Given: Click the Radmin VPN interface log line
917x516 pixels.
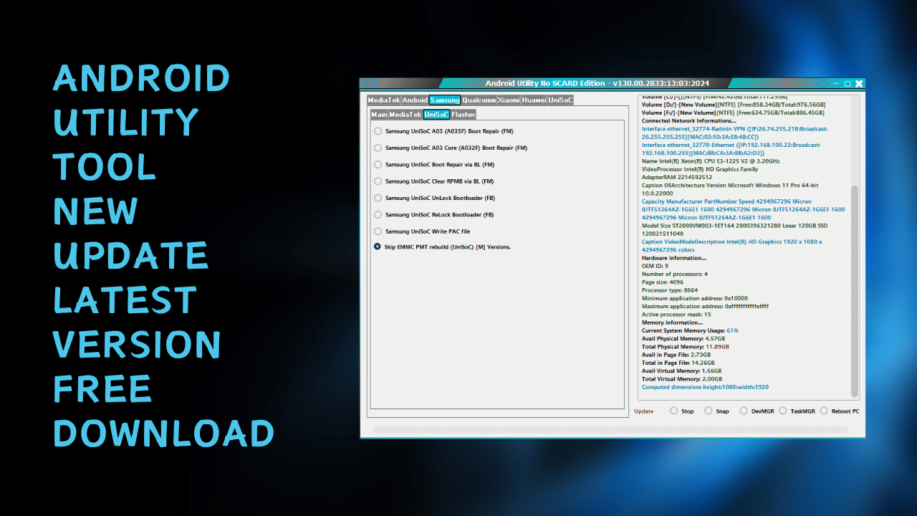Looking at the screenshot, I should point(734,133).
